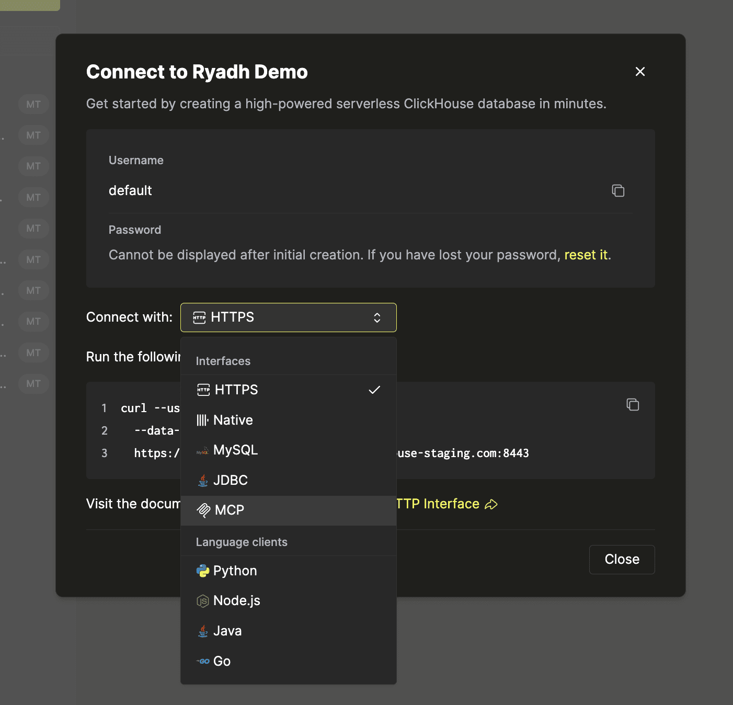Click the Go gopher icon
Screen dimensions: 733x705
(203, 661)
